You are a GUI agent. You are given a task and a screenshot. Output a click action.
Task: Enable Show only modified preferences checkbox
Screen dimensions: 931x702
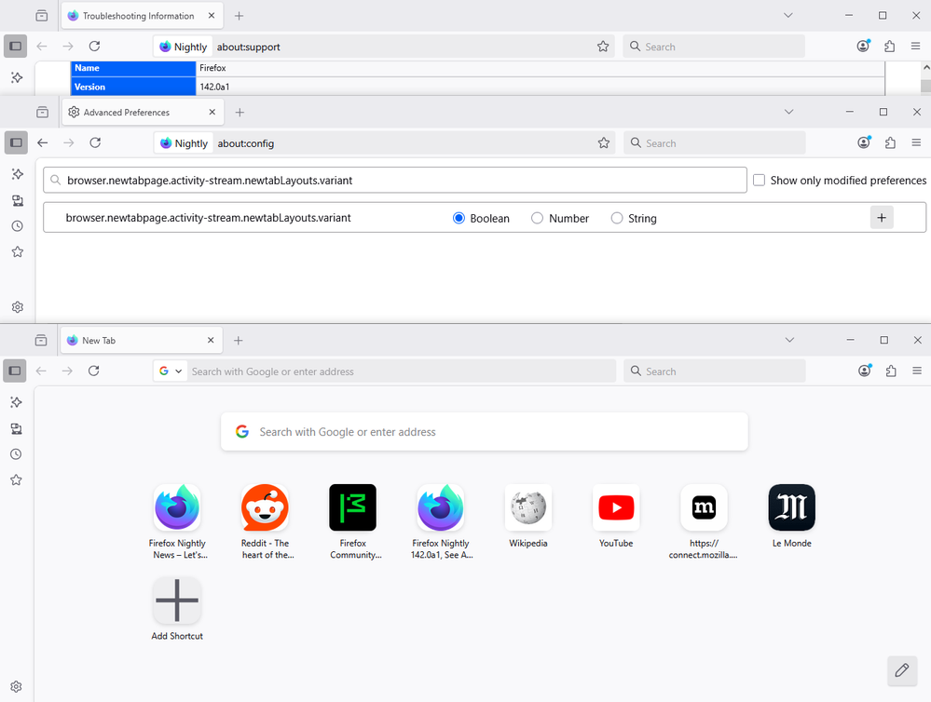tap(759, 181)
